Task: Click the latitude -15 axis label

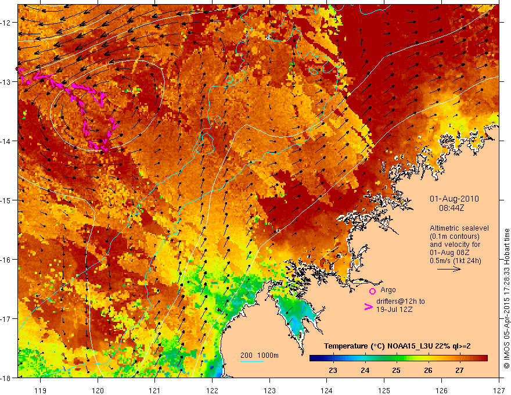Action: tap(6, 200)
